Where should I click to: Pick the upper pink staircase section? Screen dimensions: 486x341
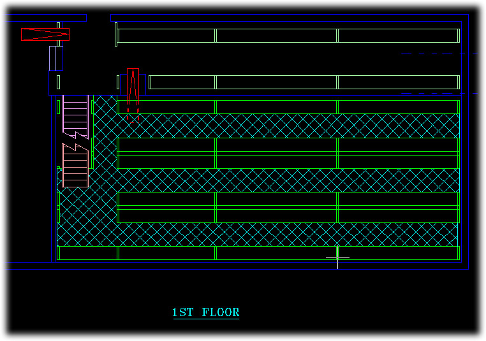tap(75, 115)
